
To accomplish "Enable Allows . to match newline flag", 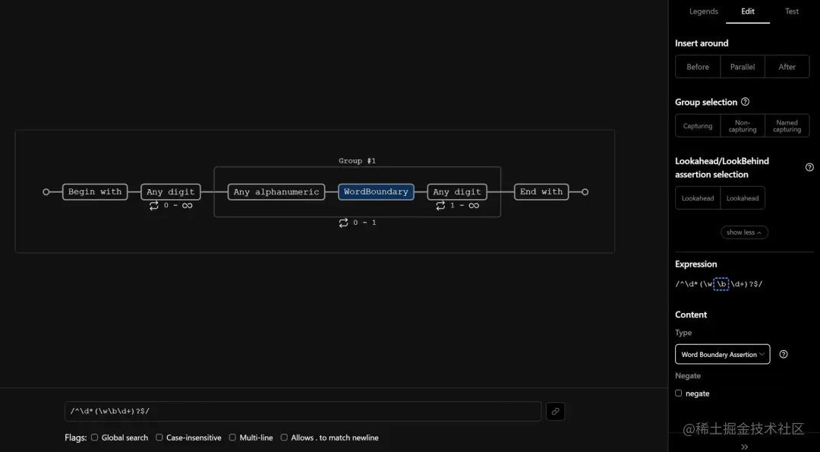I will pyautogui.click(x=284, y=438).
